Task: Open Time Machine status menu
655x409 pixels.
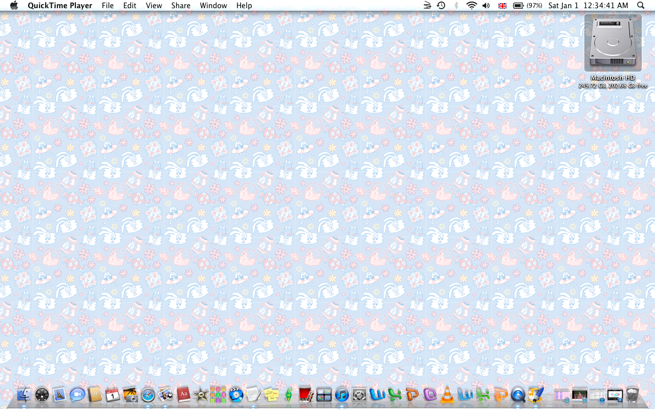Action: pos(441,6)
